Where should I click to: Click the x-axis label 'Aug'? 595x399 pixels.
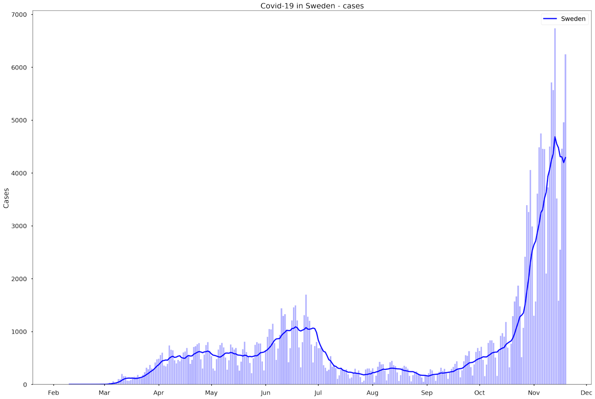coord(372,393)
